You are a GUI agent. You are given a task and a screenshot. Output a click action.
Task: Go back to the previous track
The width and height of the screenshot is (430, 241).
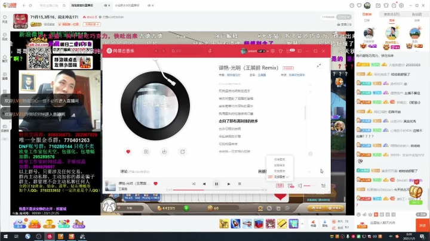coord(204,184)
